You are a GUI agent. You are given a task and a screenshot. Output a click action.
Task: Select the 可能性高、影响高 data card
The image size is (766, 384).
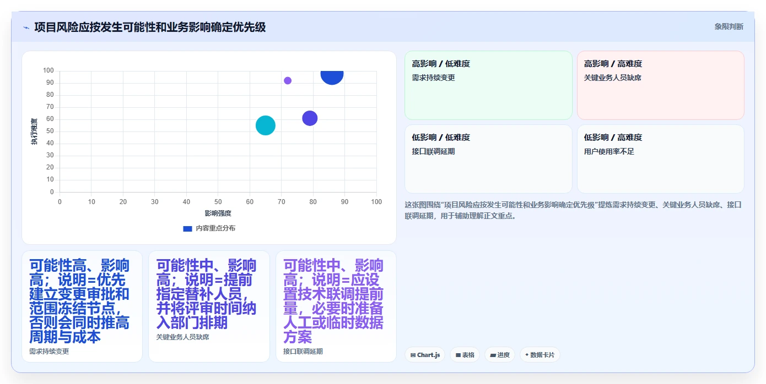(x=82, y=306)
